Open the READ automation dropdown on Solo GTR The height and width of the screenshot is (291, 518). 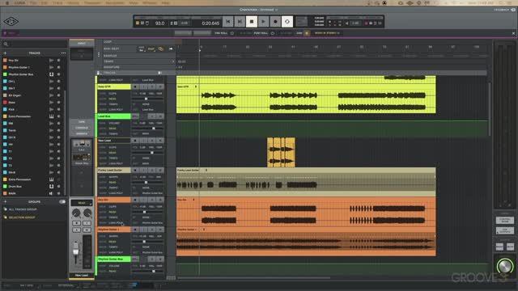pos(113,99)
